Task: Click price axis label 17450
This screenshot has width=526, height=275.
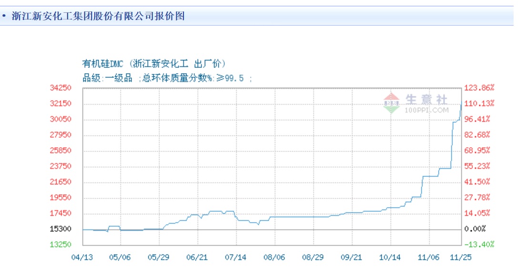Action: click(61, 213)
